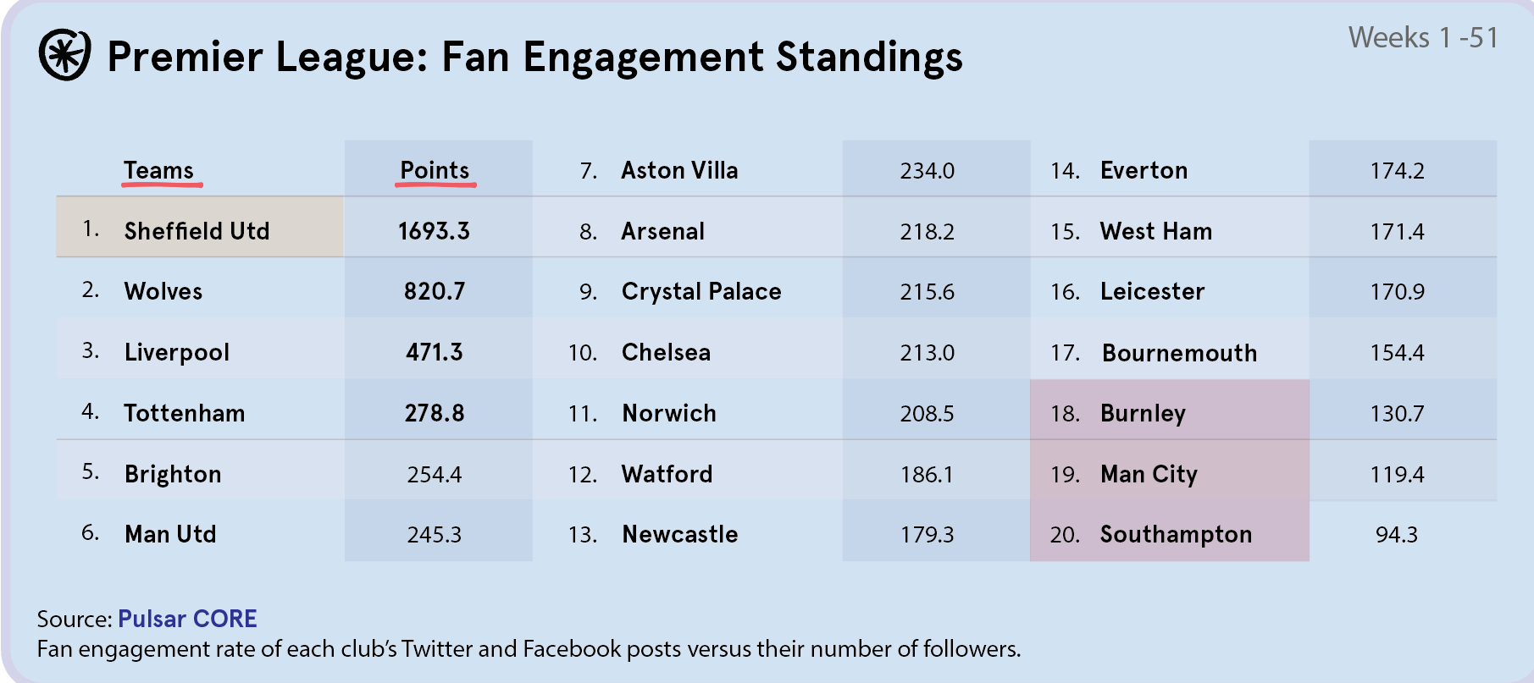The width and height of the screenshot is (1534, 683).
Task: Select the Everton entry
Action: point(1144,170)
